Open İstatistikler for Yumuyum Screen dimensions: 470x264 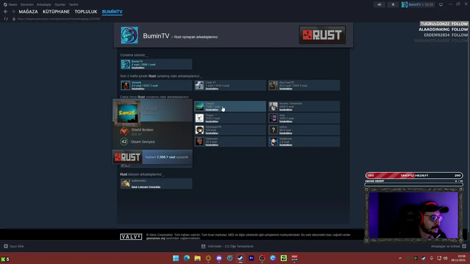click(x=212, y=145)
